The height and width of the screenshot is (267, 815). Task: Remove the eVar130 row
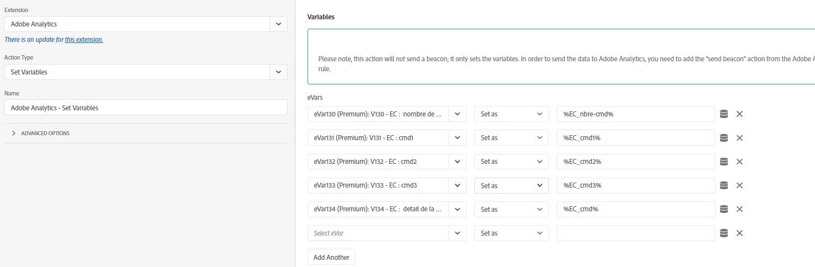739,114
